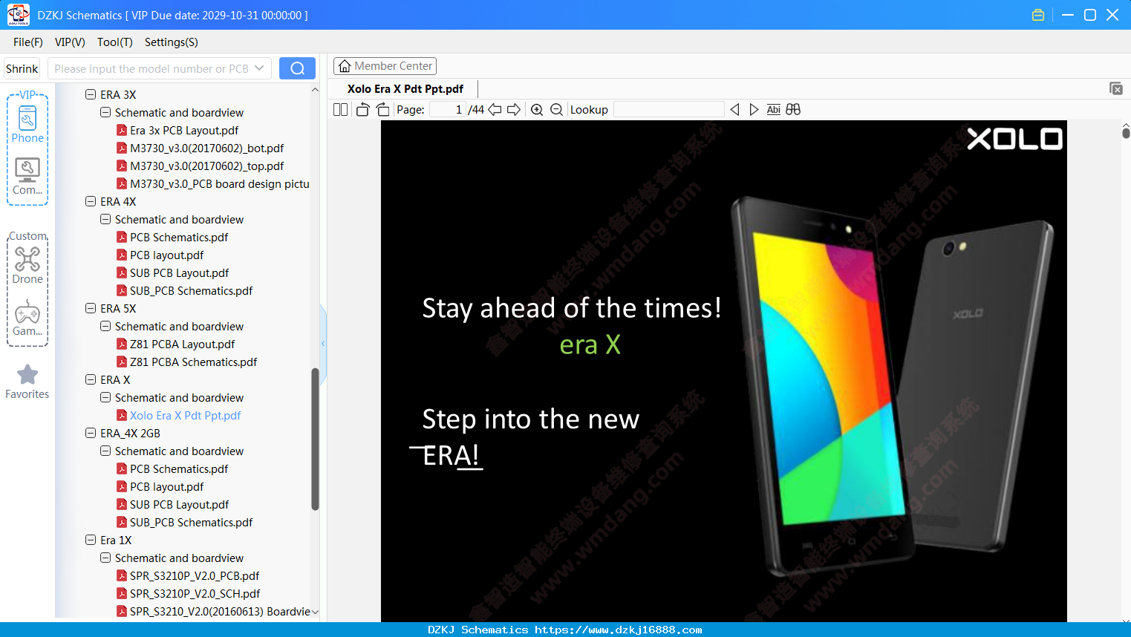The height and width of the screenshot is (637, 1131).
Task: Open the model number dropdown arrow
Action: tap(259, 68)
